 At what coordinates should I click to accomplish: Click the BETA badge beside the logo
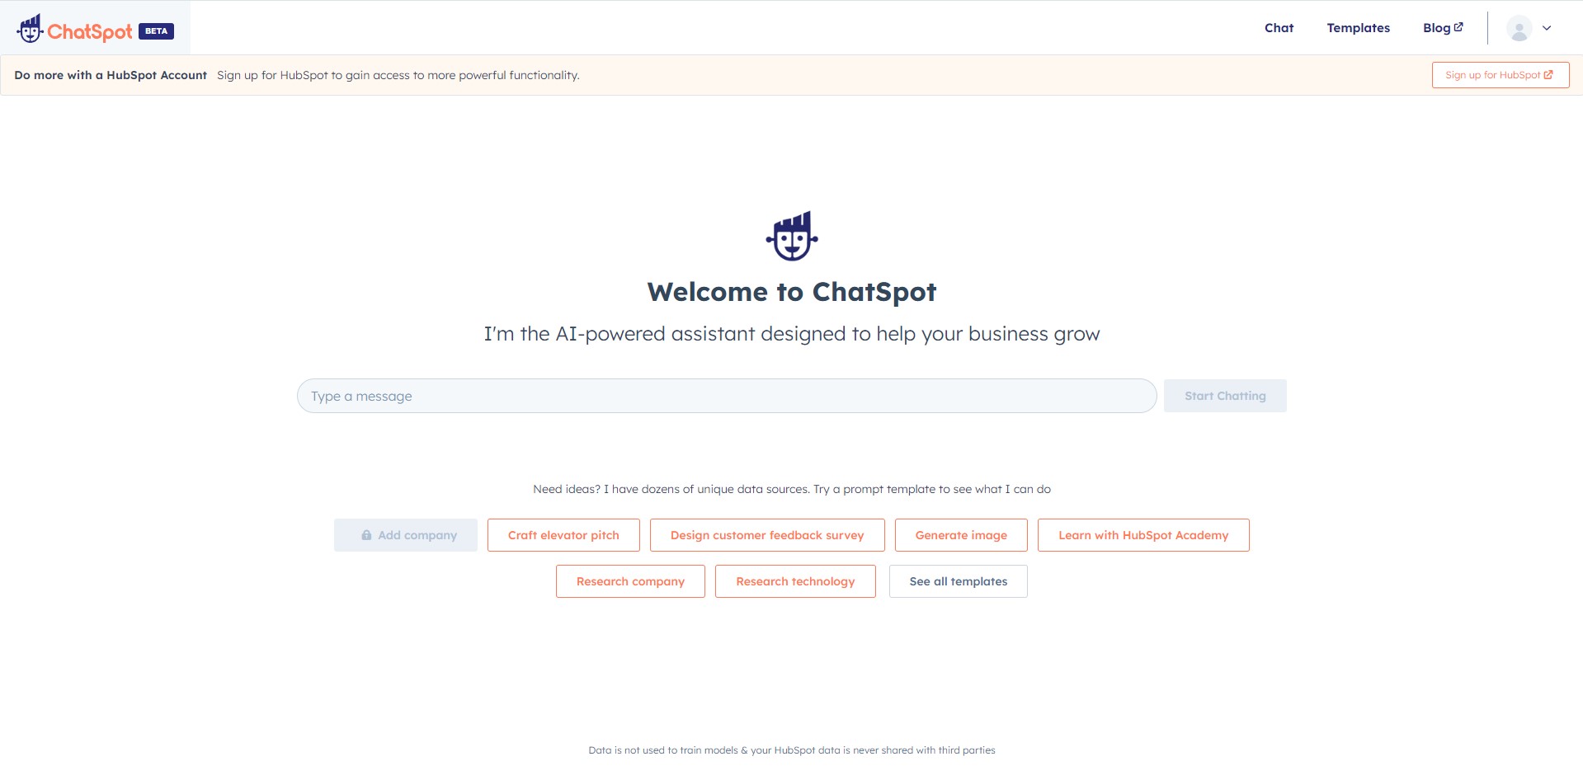tap(156, 31)
